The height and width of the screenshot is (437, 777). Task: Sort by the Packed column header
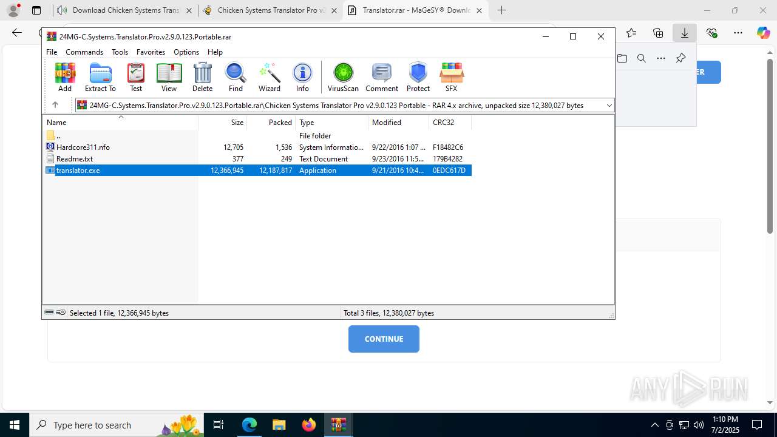[x=271, y=122]
